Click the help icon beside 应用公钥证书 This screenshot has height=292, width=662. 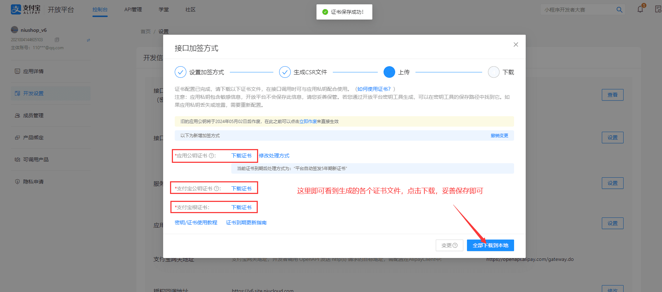click(x=211, y=156)
